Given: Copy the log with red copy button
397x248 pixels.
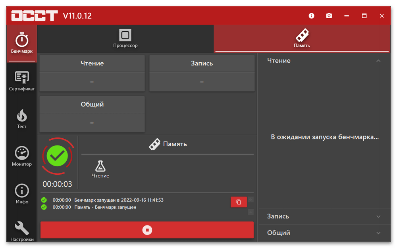Looking at the screenshot, I should pyautogui.click(x=239, y=202).
